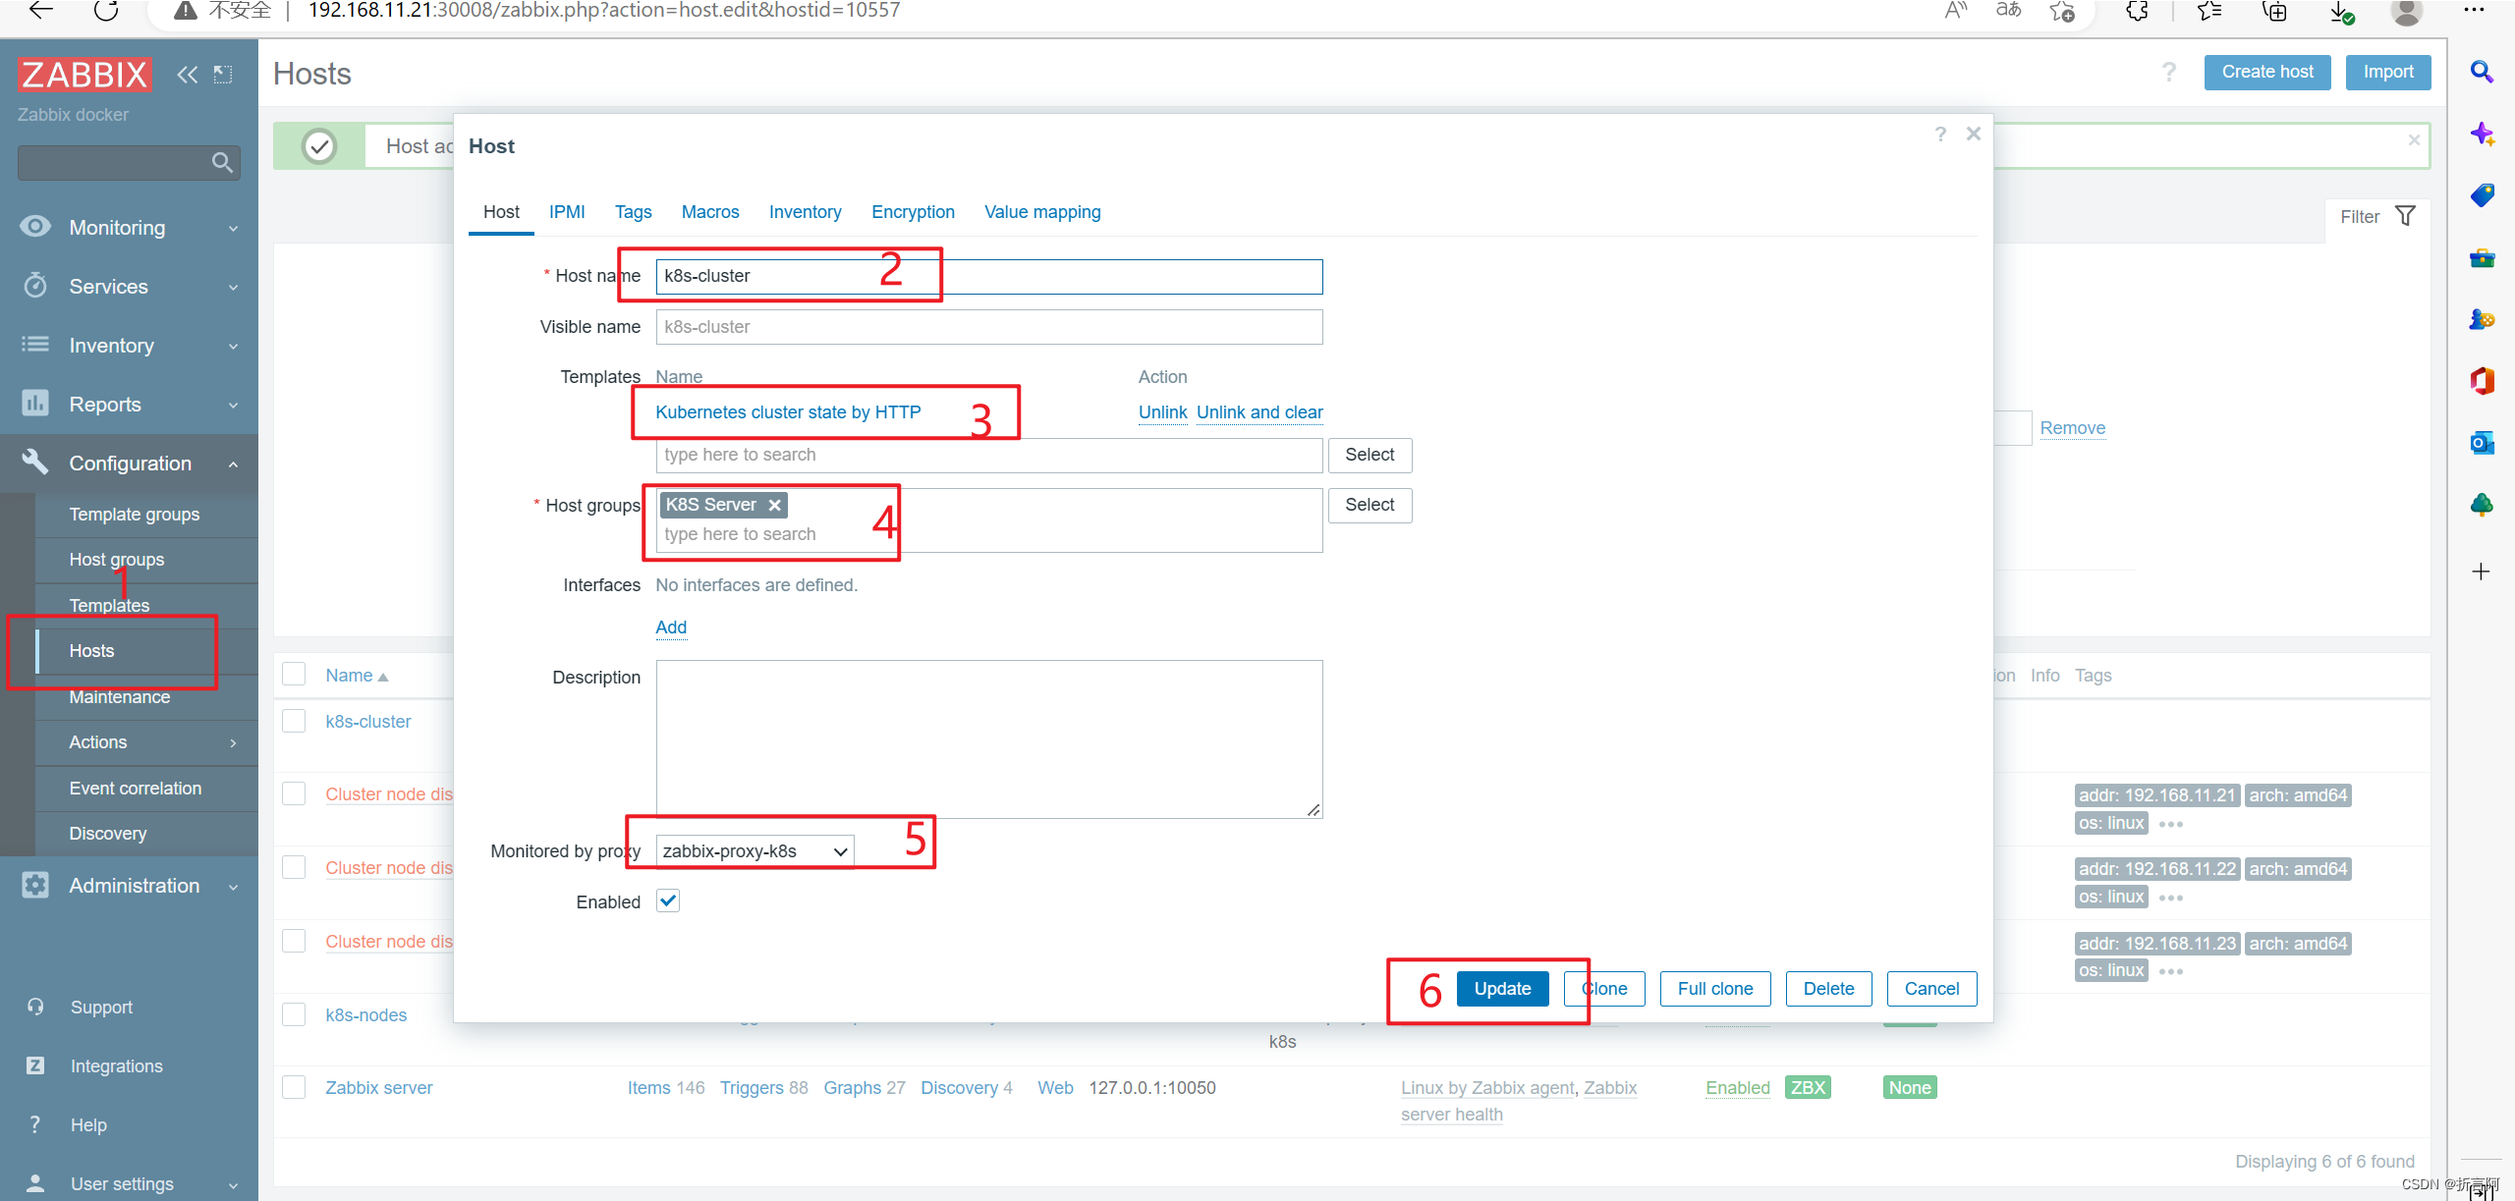Switch to the Inventory tab in dialog

(x=805, y=212)
